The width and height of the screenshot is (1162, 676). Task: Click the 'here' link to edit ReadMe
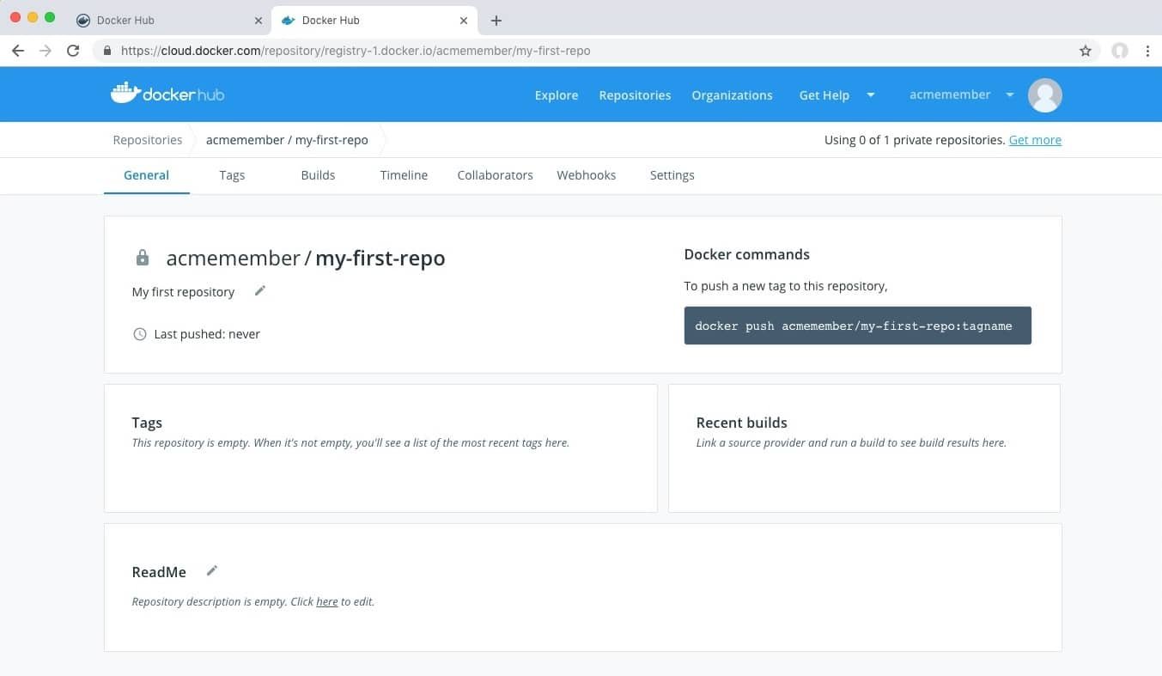[326, 601]
